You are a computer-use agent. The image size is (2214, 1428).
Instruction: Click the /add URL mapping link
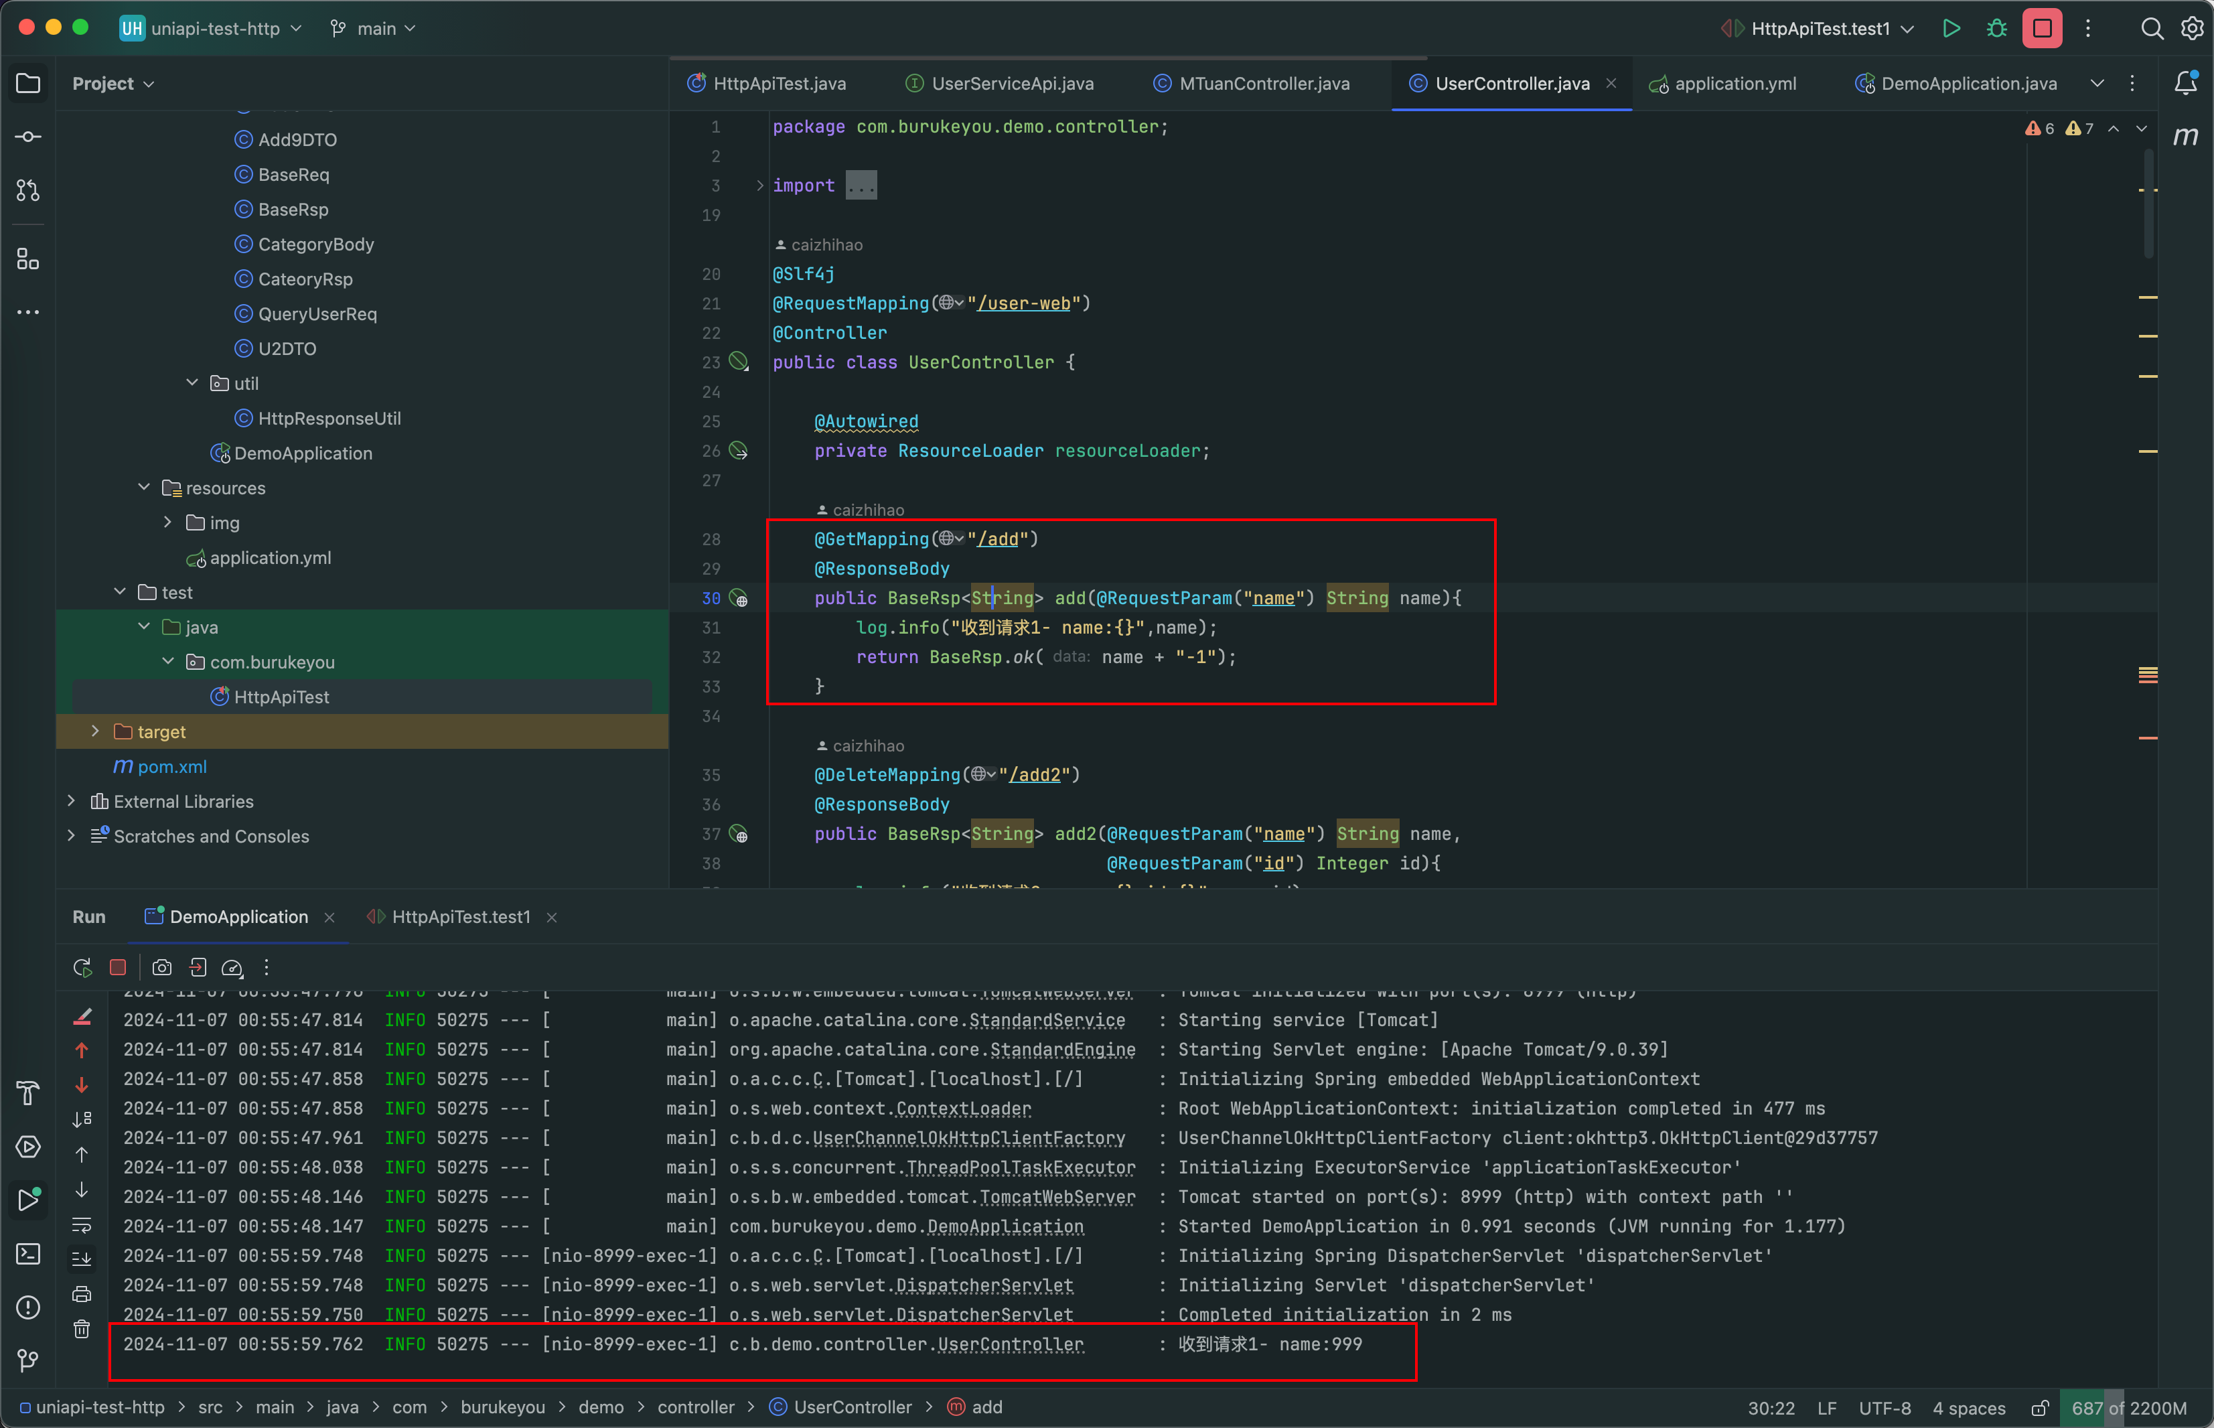point(998,539)
